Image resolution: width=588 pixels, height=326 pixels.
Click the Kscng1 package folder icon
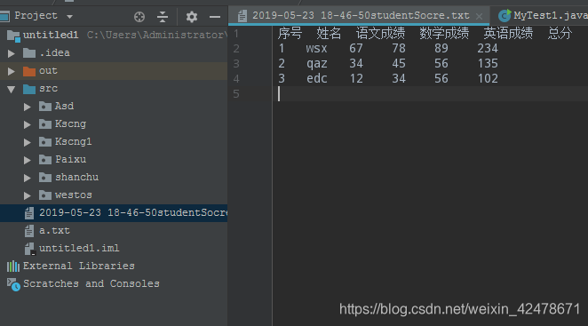[45, 142]
